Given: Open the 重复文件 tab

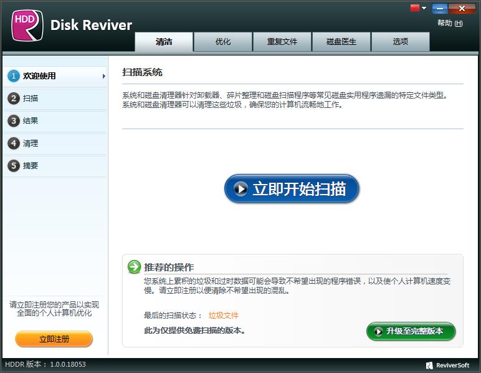Looking at the screenshot, I should pos(282,42).
